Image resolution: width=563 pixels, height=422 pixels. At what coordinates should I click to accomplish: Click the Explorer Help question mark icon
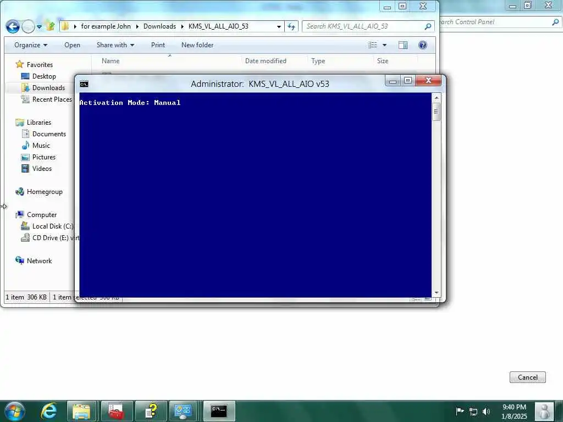pyautogui.click(x=423, y=45)
